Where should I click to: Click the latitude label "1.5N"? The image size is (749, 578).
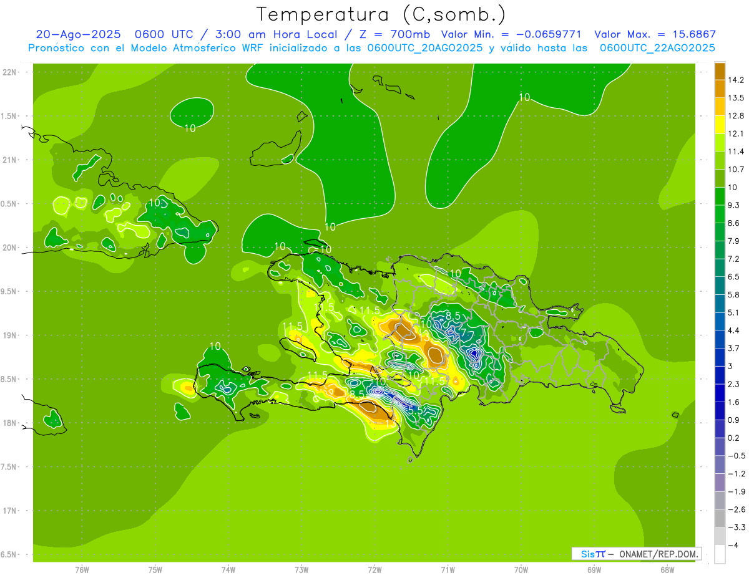click(9, 116)
